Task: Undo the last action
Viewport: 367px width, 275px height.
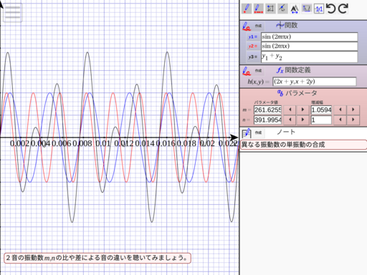Action: point(331,9)
